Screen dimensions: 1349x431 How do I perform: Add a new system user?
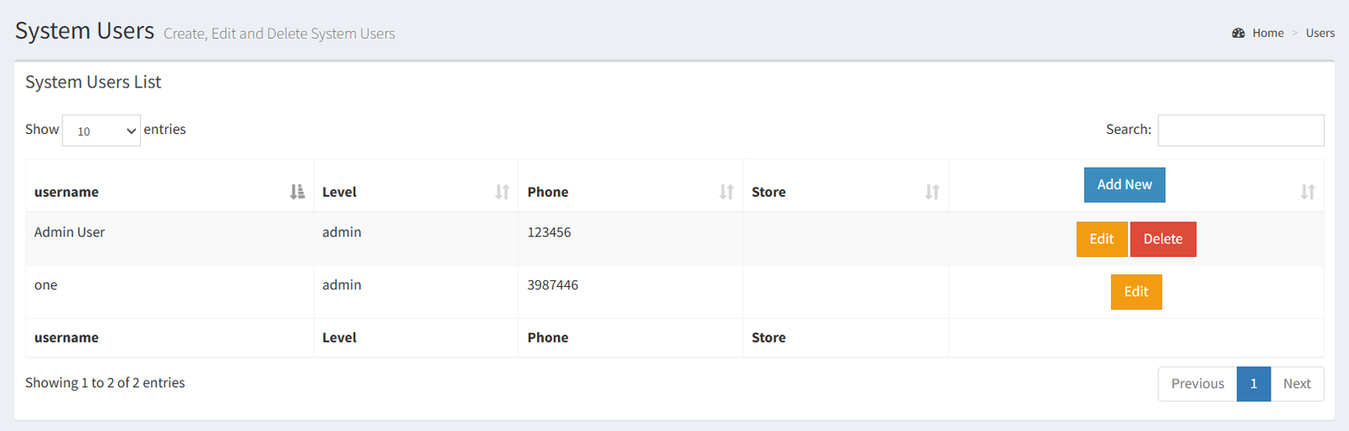click(x=1124, y=185)
